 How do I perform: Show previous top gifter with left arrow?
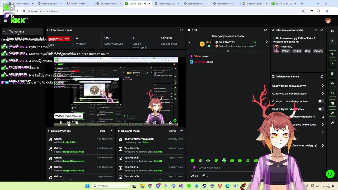point(189,42)
